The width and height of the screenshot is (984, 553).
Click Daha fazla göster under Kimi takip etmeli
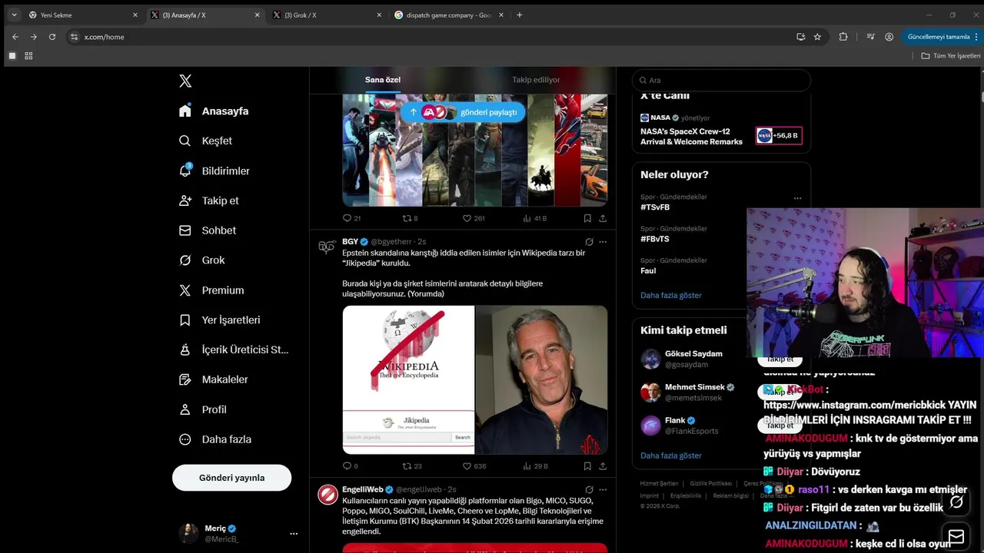click(671, 455)
